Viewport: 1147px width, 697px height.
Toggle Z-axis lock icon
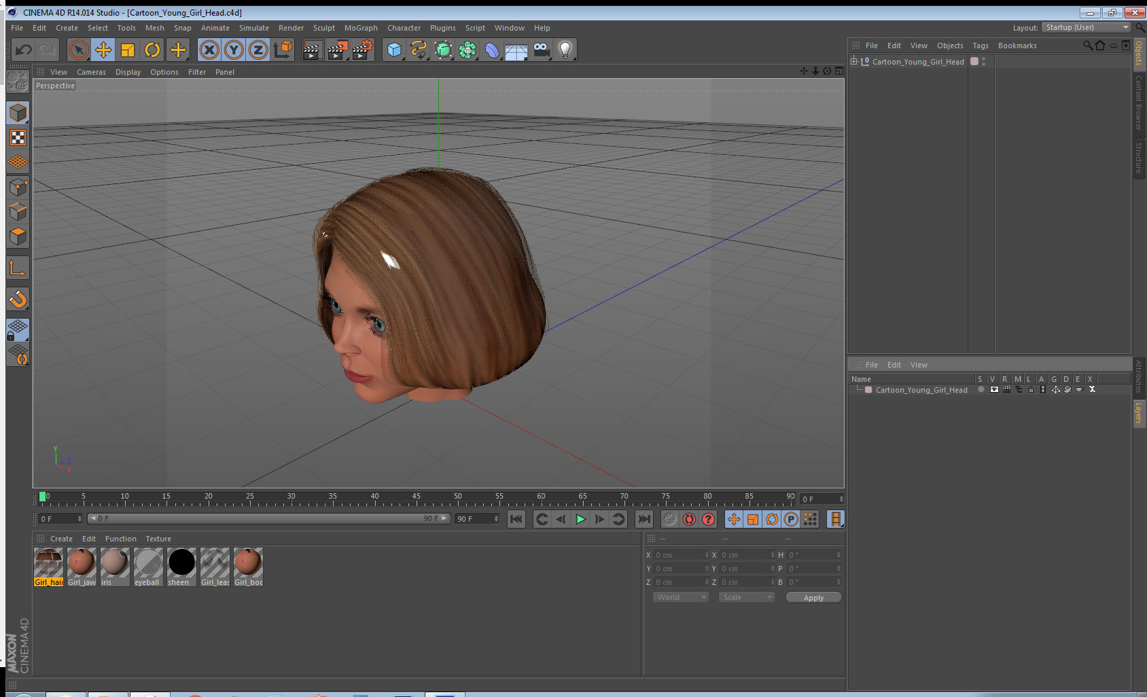(258, 50)
